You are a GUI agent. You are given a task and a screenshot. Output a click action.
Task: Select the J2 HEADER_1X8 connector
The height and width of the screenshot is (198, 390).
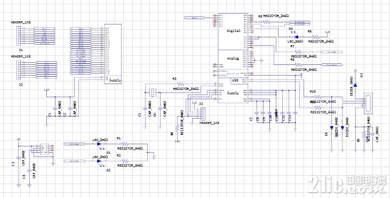[x=18, y=70]
